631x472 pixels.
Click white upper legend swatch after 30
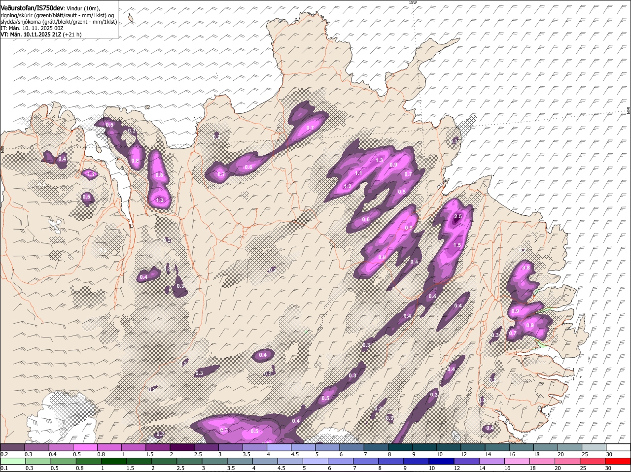tap(619, 447)
